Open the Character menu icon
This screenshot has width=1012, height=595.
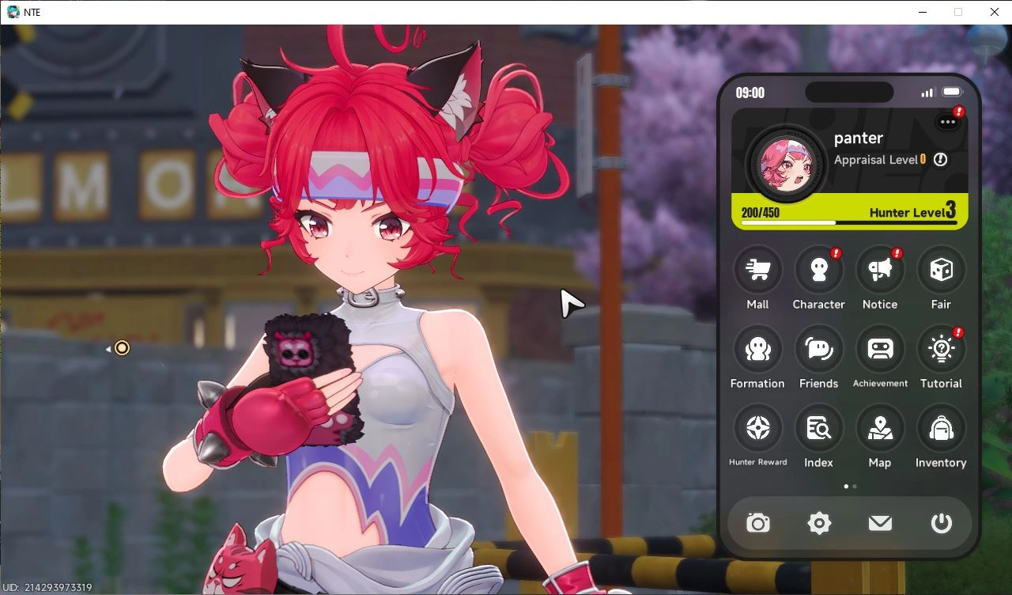[x=818, y=270]
